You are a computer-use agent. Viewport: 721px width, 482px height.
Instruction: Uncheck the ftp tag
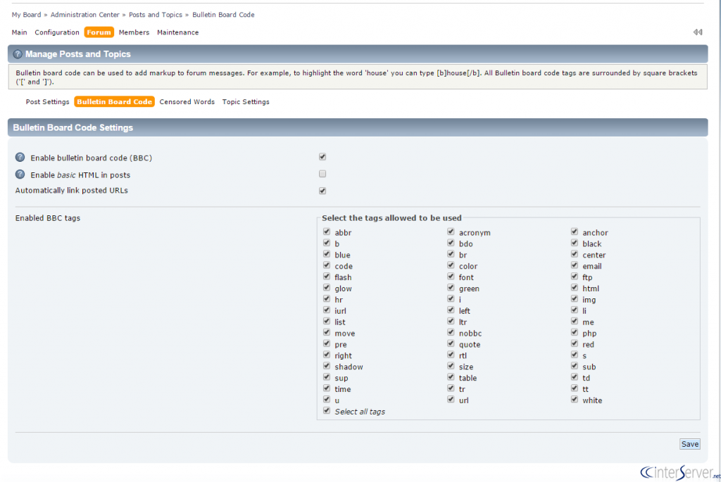point(575,277)
